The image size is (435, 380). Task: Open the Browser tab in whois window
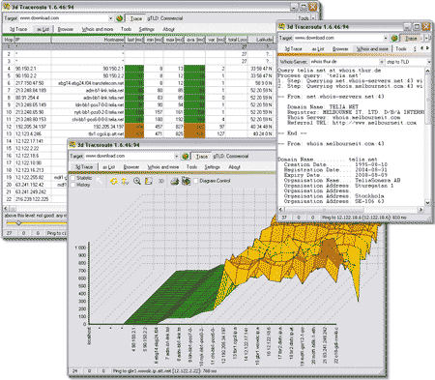click(x=340, y=49)
